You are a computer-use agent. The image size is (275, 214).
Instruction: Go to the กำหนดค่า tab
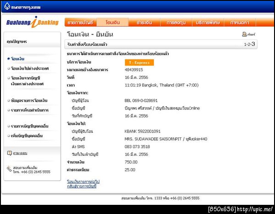240,22
